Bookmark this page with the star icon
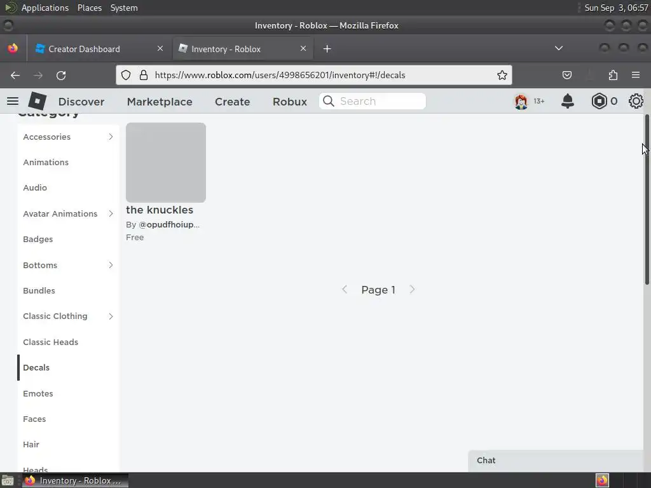 (502, 75)
